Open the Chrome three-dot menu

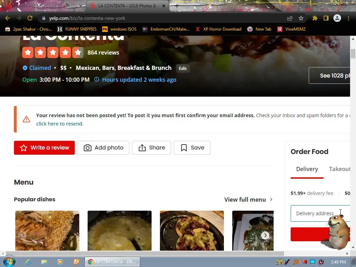click(x=348, y=18)
